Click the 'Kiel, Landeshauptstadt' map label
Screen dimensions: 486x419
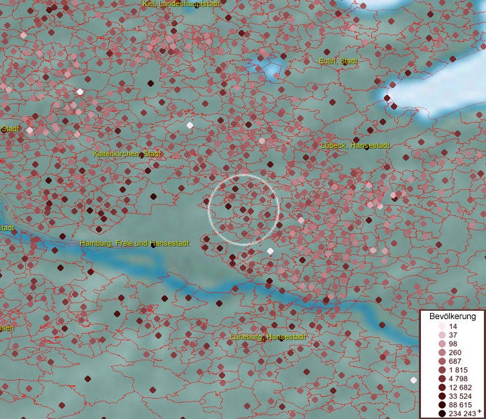(x=181, y=3)
